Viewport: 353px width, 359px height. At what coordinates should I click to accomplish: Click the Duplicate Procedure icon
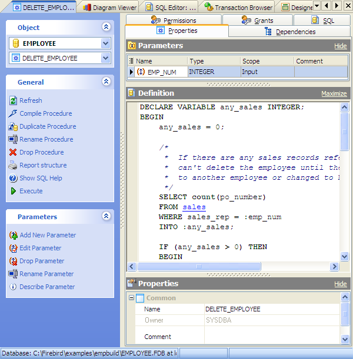(13, 126)
